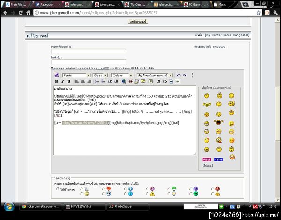Center align the message text
Viewport: 281px width, 220px height.
pos(83,82)
